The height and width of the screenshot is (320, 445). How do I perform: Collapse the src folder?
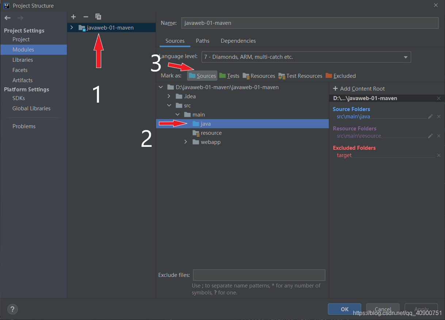(169, 106)
